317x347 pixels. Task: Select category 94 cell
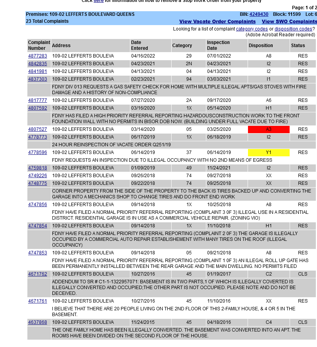(189, 79)
